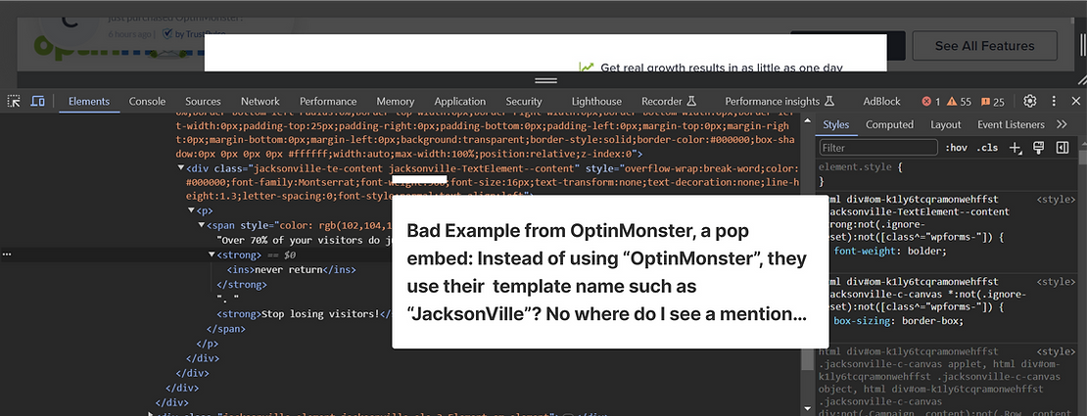Select the Layout sub-tab
1087x416 pixels.
946,125
